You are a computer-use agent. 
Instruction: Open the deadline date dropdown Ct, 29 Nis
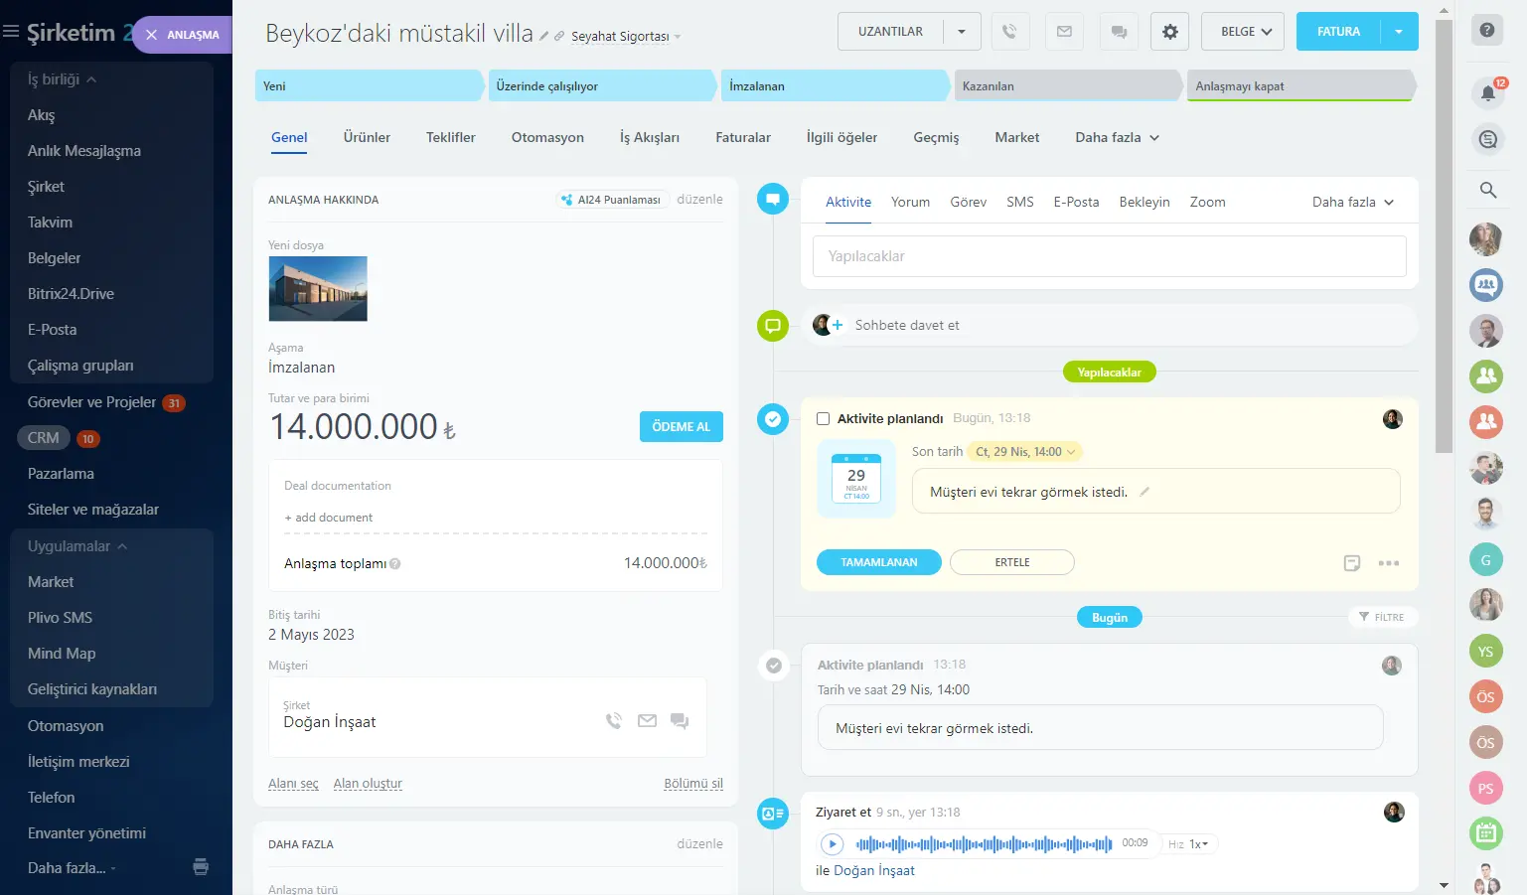click(x=1024, y=452)
